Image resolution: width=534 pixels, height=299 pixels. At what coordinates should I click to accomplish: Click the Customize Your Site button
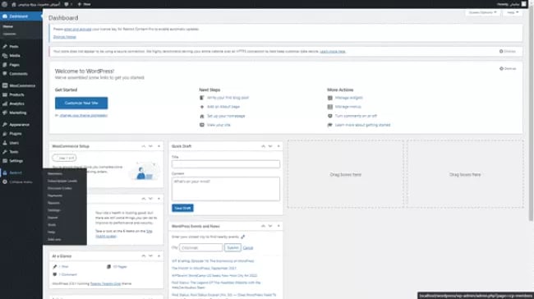pos(81,103)
